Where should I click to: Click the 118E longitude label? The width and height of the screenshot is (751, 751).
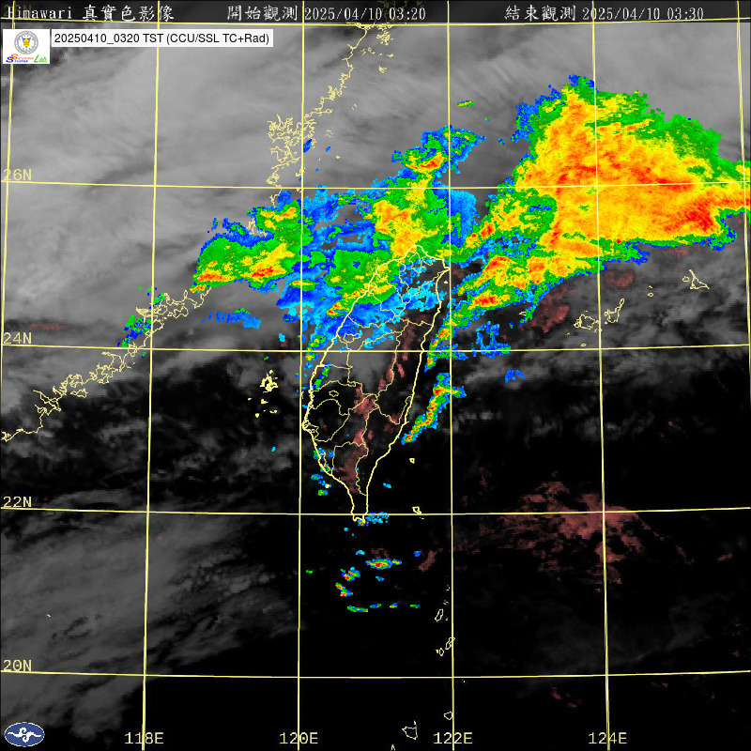[x=145, y=738]
